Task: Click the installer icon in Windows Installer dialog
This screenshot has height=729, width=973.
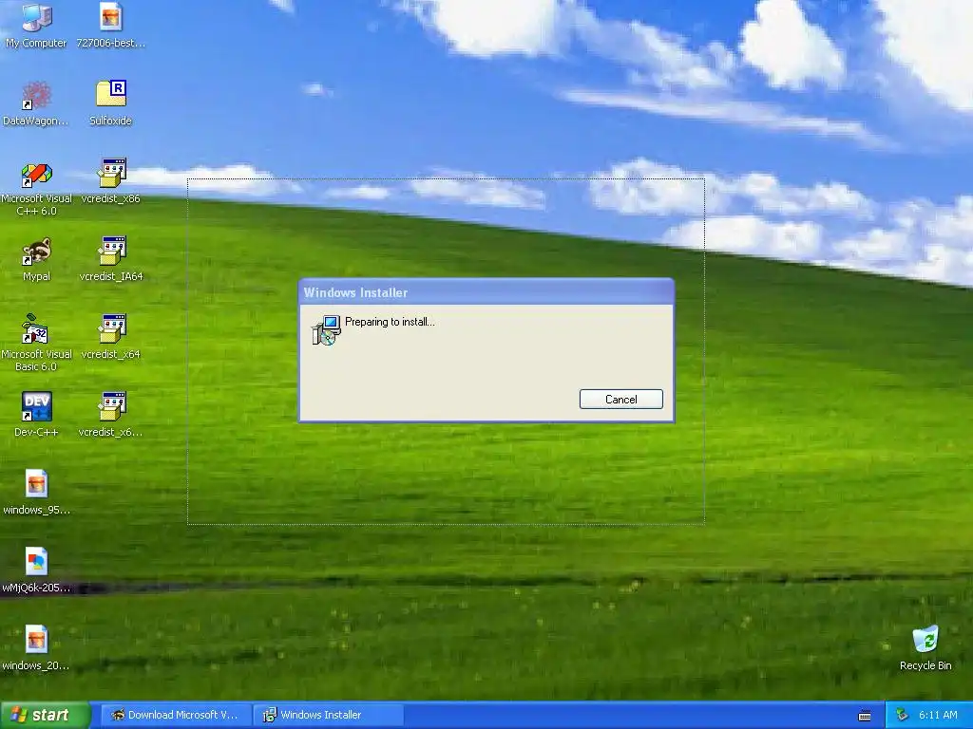Action: pos(326,329)
